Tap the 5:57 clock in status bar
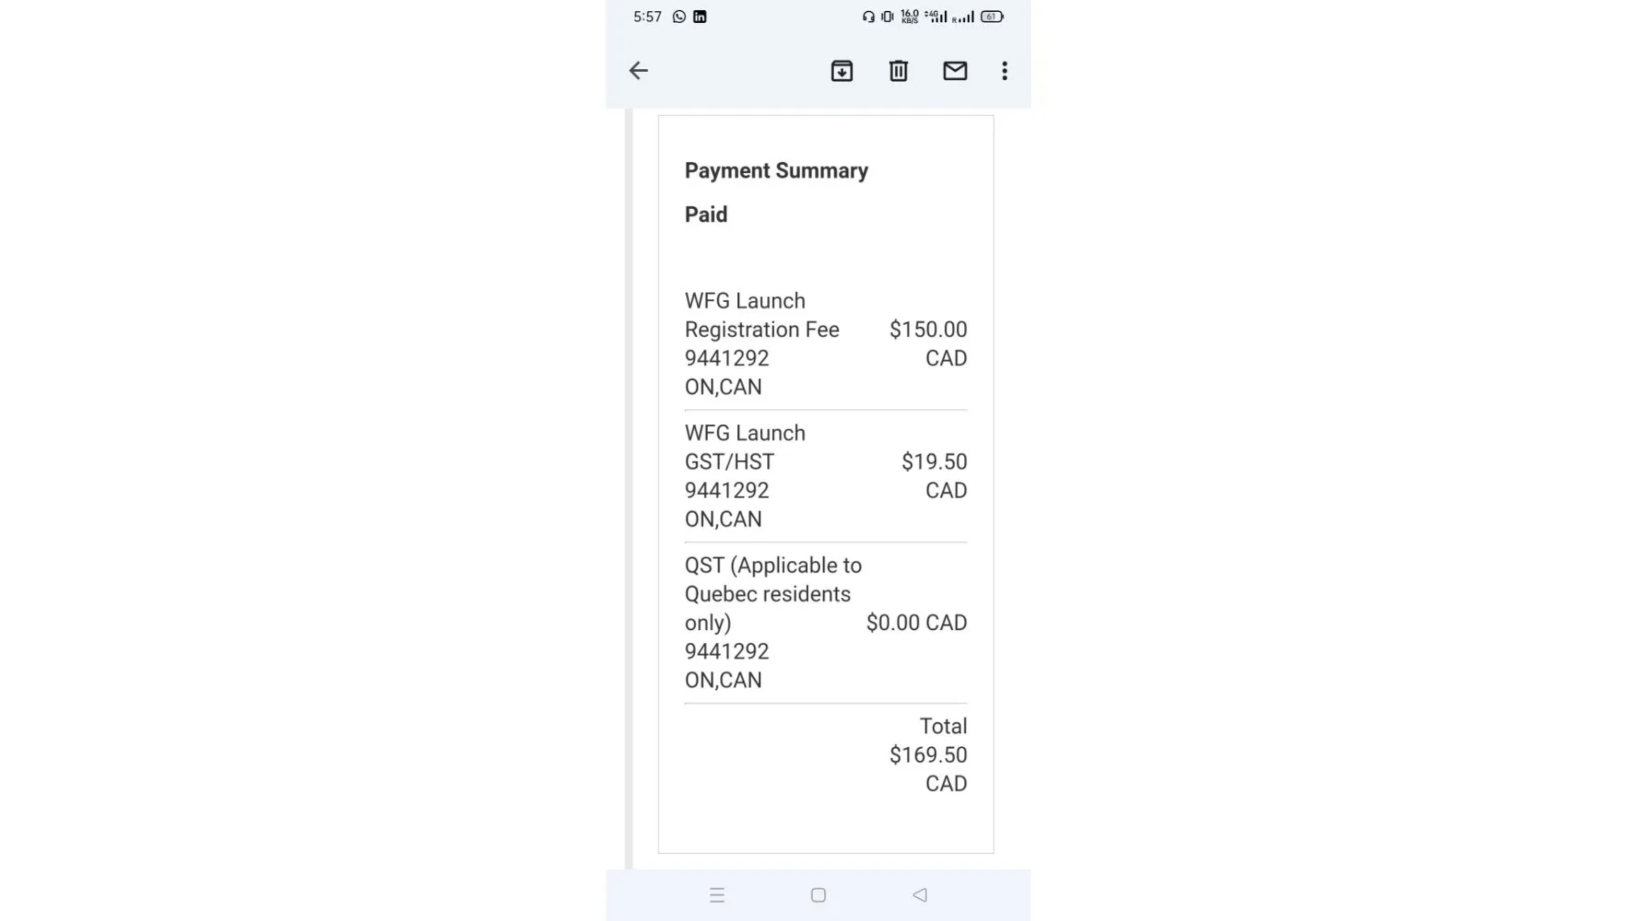The height and width of the screenshot is (921, 1637). coord(647,17)
